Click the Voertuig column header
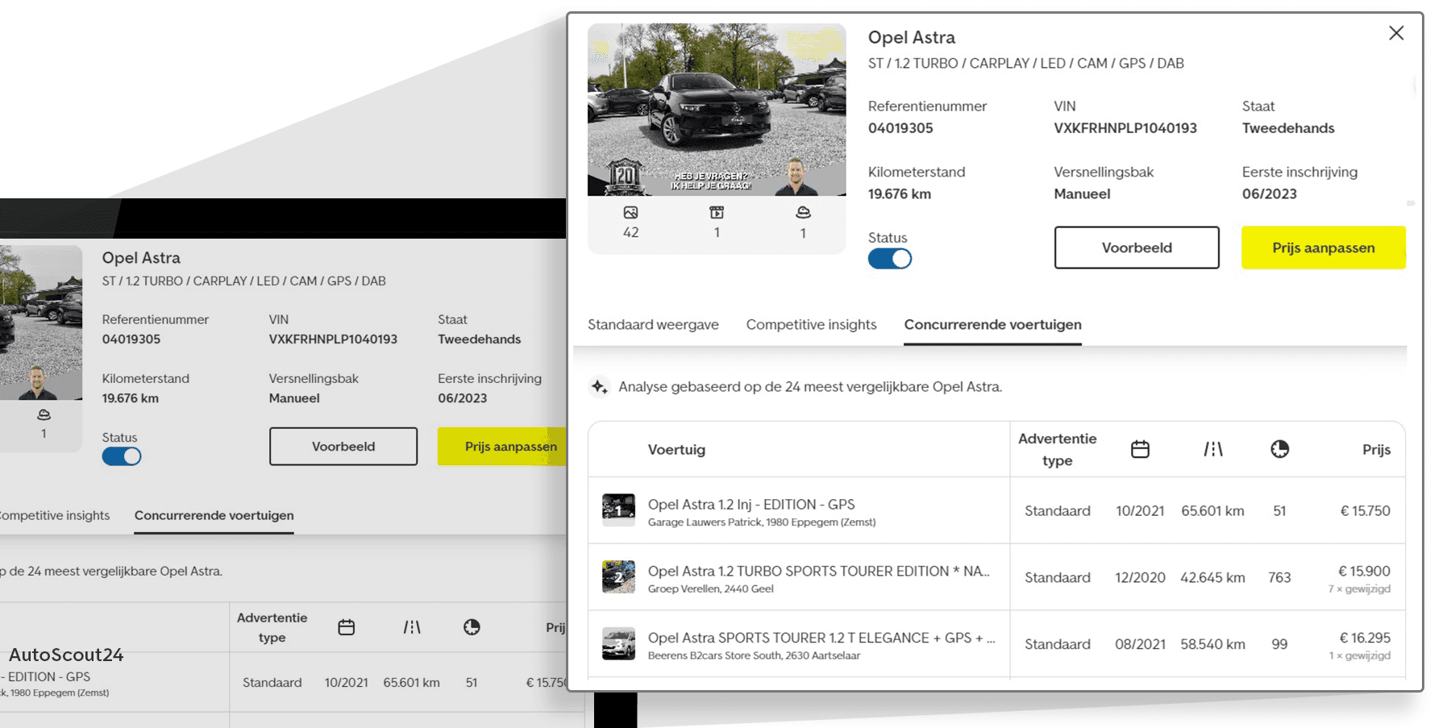 (x=676, y=450)
